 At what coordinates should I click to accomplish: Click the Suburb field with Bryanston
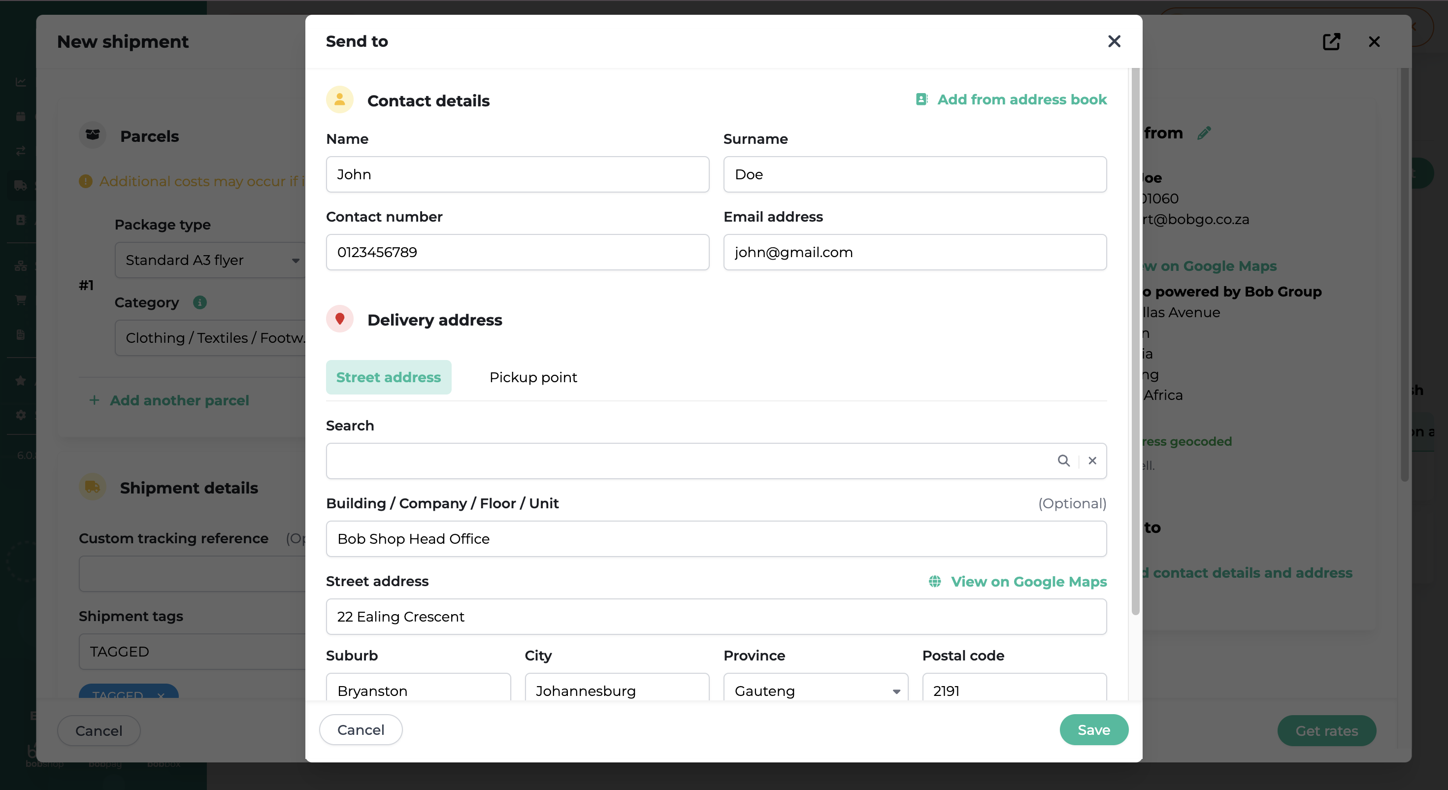pos(418,687)
